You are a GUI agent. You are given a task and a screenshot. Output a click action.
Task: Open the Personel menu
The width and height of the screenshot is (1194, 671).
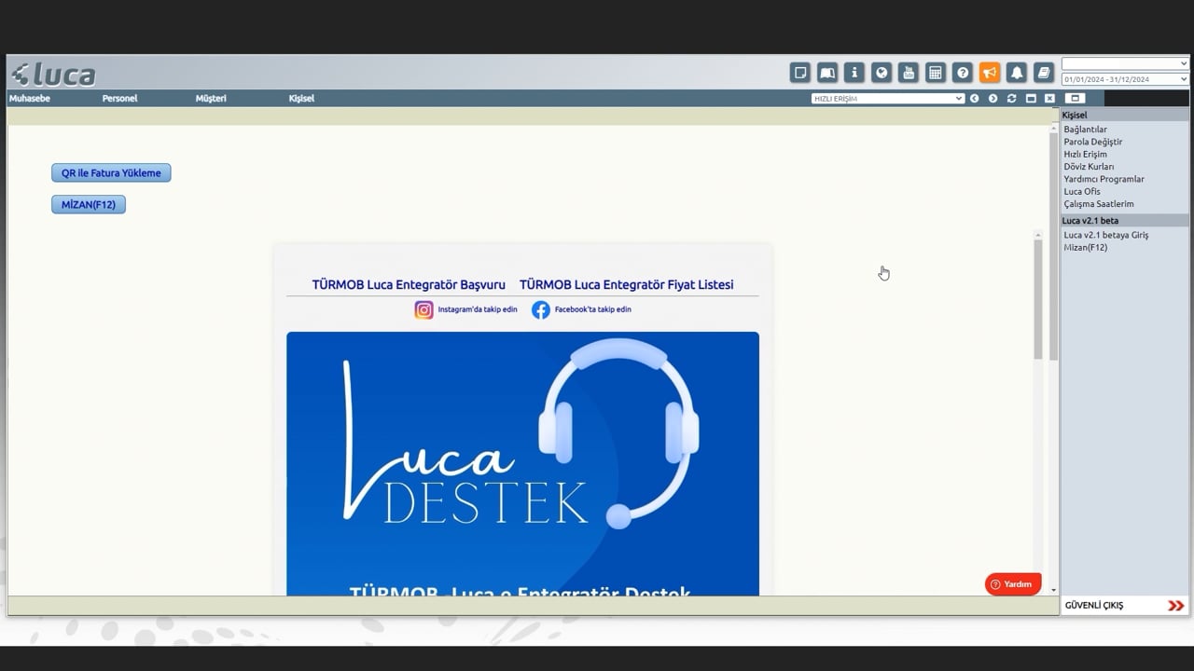click(x=119, y=98)
